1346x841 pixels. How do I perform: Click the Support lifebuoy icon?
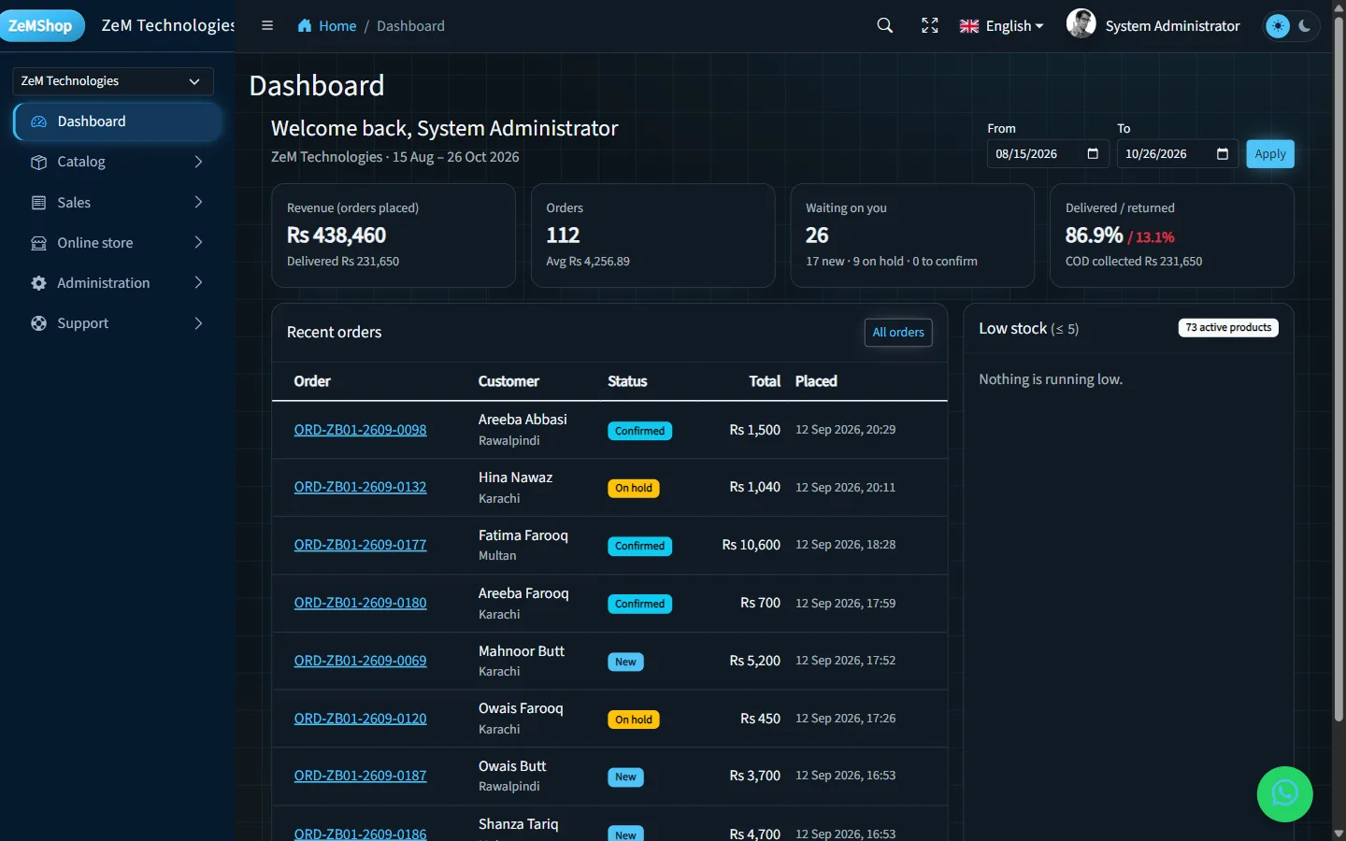point(38,323)
